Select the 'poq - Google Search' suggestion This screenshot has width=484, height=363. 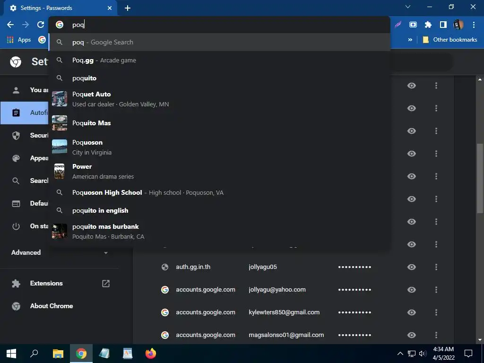pyautogui.click(x=219, y=42)
